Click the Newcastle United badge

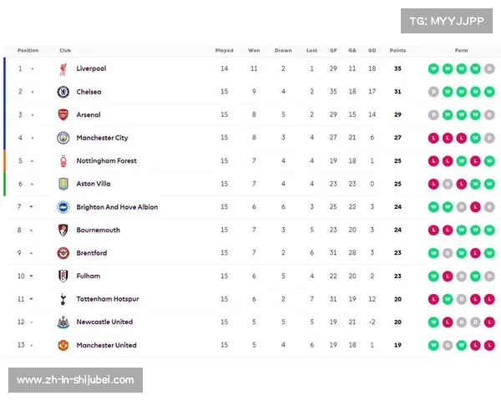point(63,322)
